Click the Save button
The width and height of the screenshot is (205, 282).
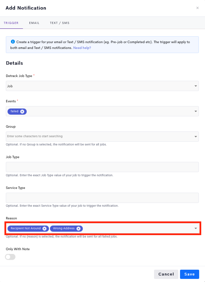[x=190, y=274]
